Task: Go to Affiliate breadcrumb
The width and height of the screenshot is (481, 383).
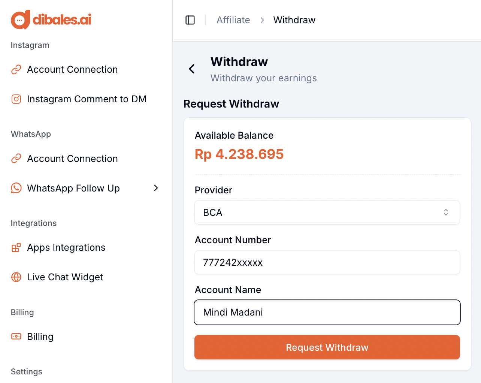Action: [233, 20]
